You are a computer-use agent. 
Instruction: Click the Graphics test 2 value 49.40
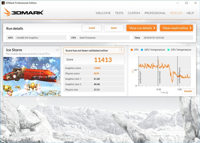click(x=97, y=84)
